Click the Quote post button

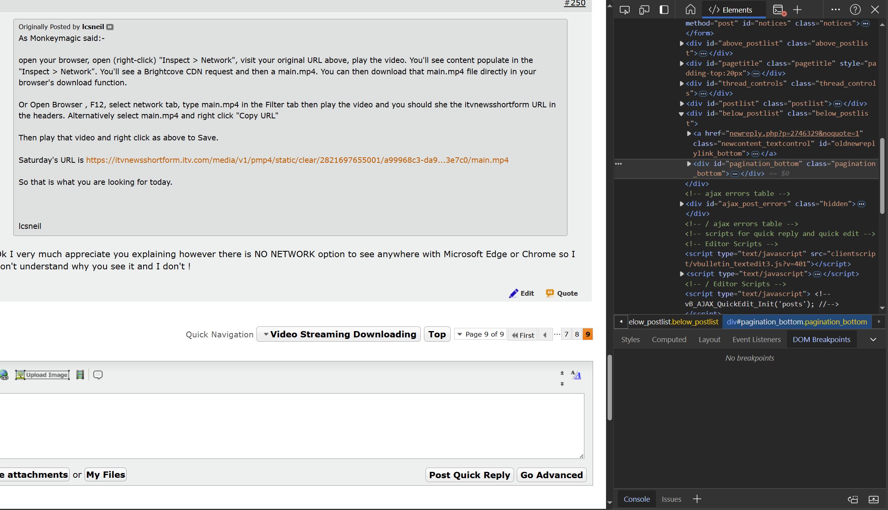tap(562, 293)
